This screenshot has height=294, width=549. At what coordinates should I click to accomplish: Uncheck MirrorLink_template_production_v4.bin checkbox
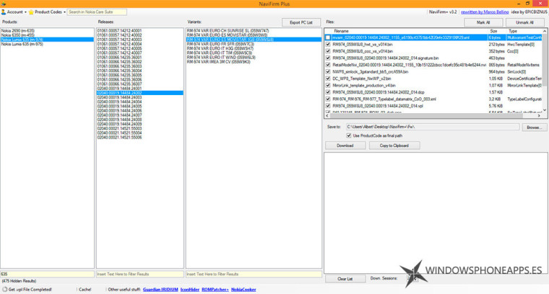pyautogui.click(x=328, y=85)
